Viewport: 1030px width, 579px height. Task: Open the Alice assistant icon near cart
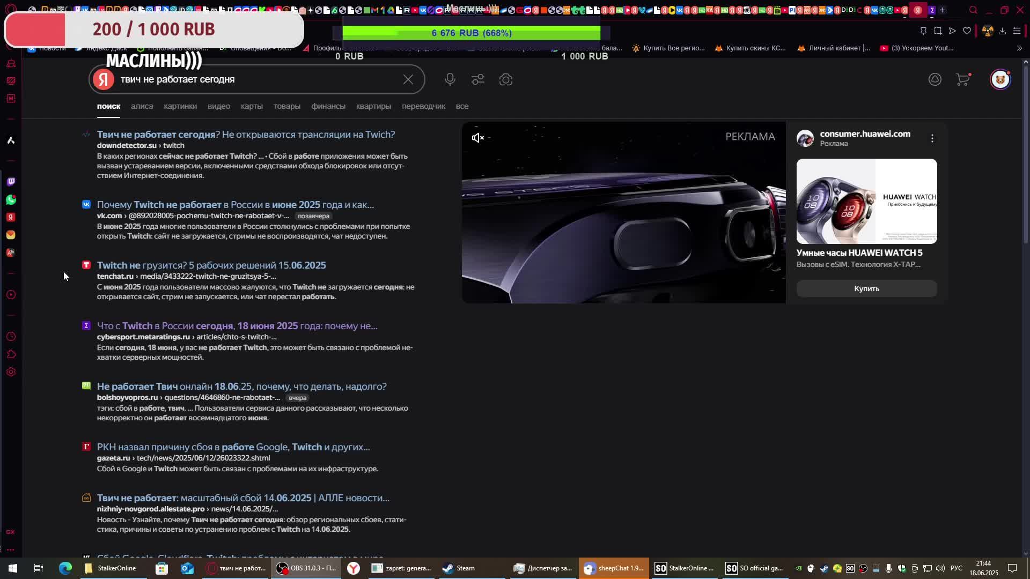(x=935, y=79)
